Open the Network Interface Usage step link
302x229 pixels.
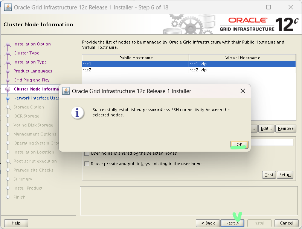tap(36, 98)
